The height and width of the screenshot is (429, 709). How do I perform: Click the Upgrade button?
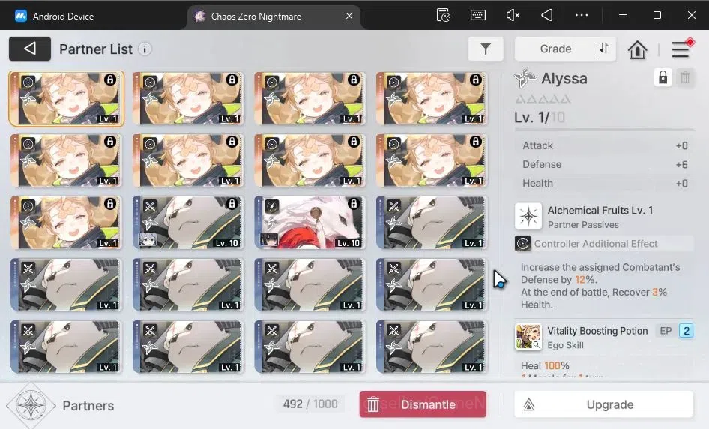(x=603, y=404)
